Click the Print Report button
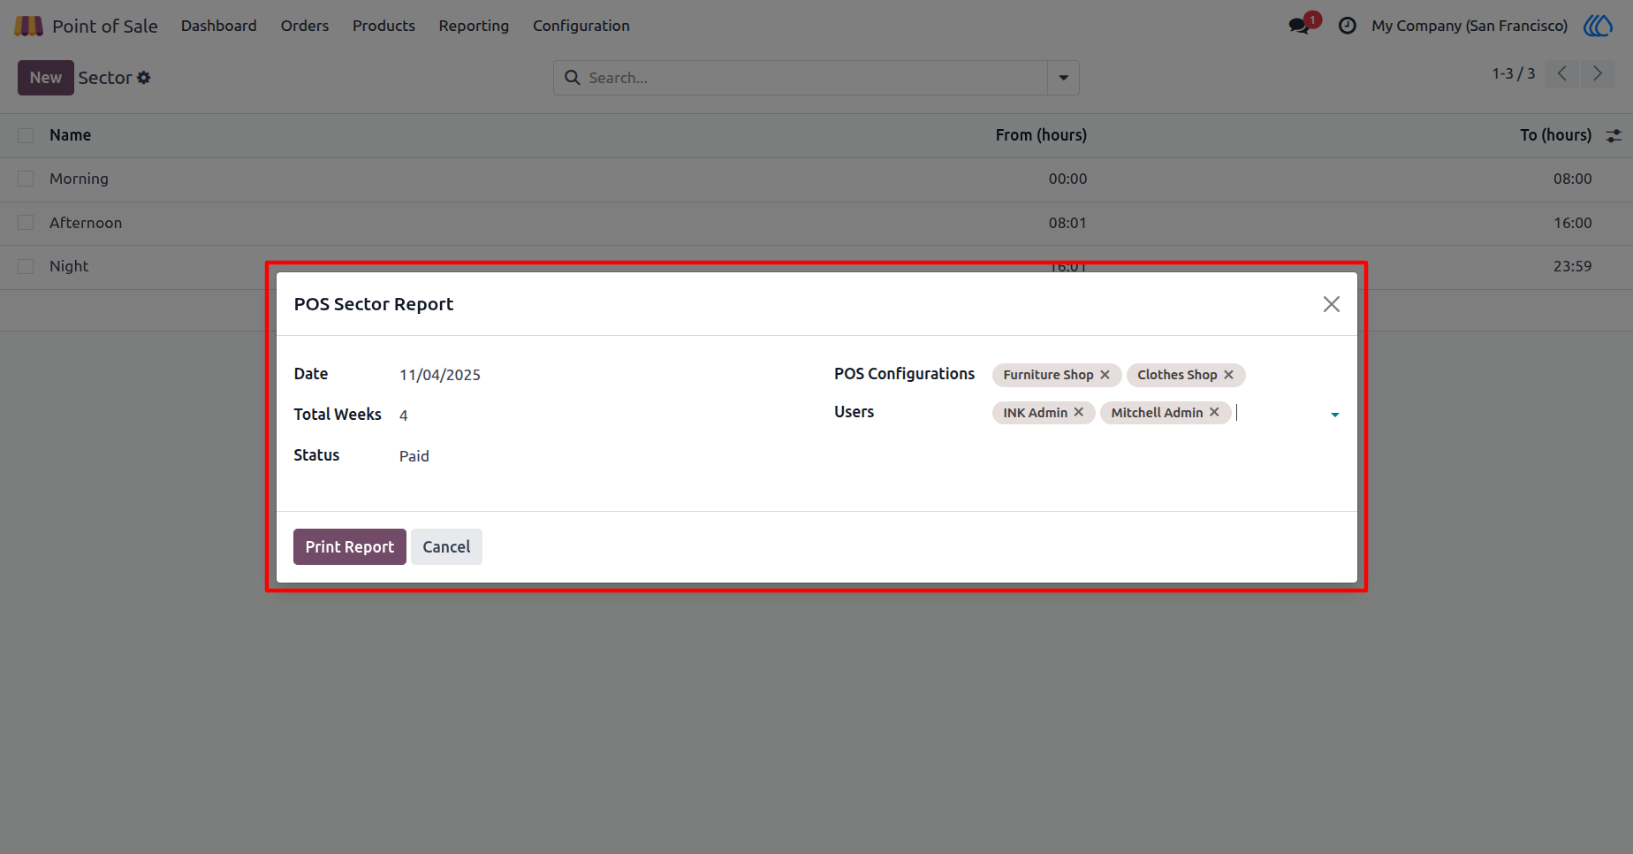Image resolution: width=1633 pixels, height=854 pixels. (350, 547)
